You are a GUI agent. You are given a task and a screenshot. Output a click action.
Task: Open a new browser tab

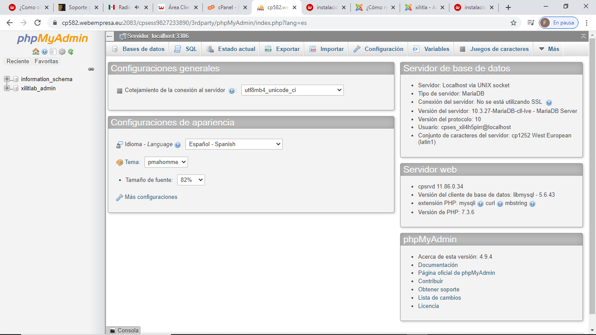pyautogui.click(x=508, y=7)
